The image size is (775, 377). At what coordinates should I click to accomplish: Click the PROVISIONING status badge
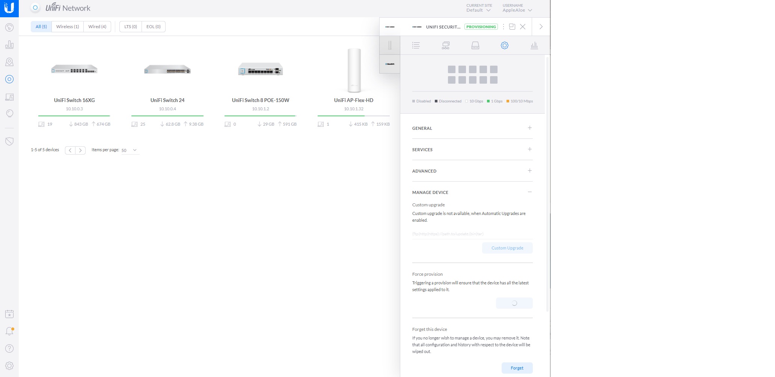[481, 27]
